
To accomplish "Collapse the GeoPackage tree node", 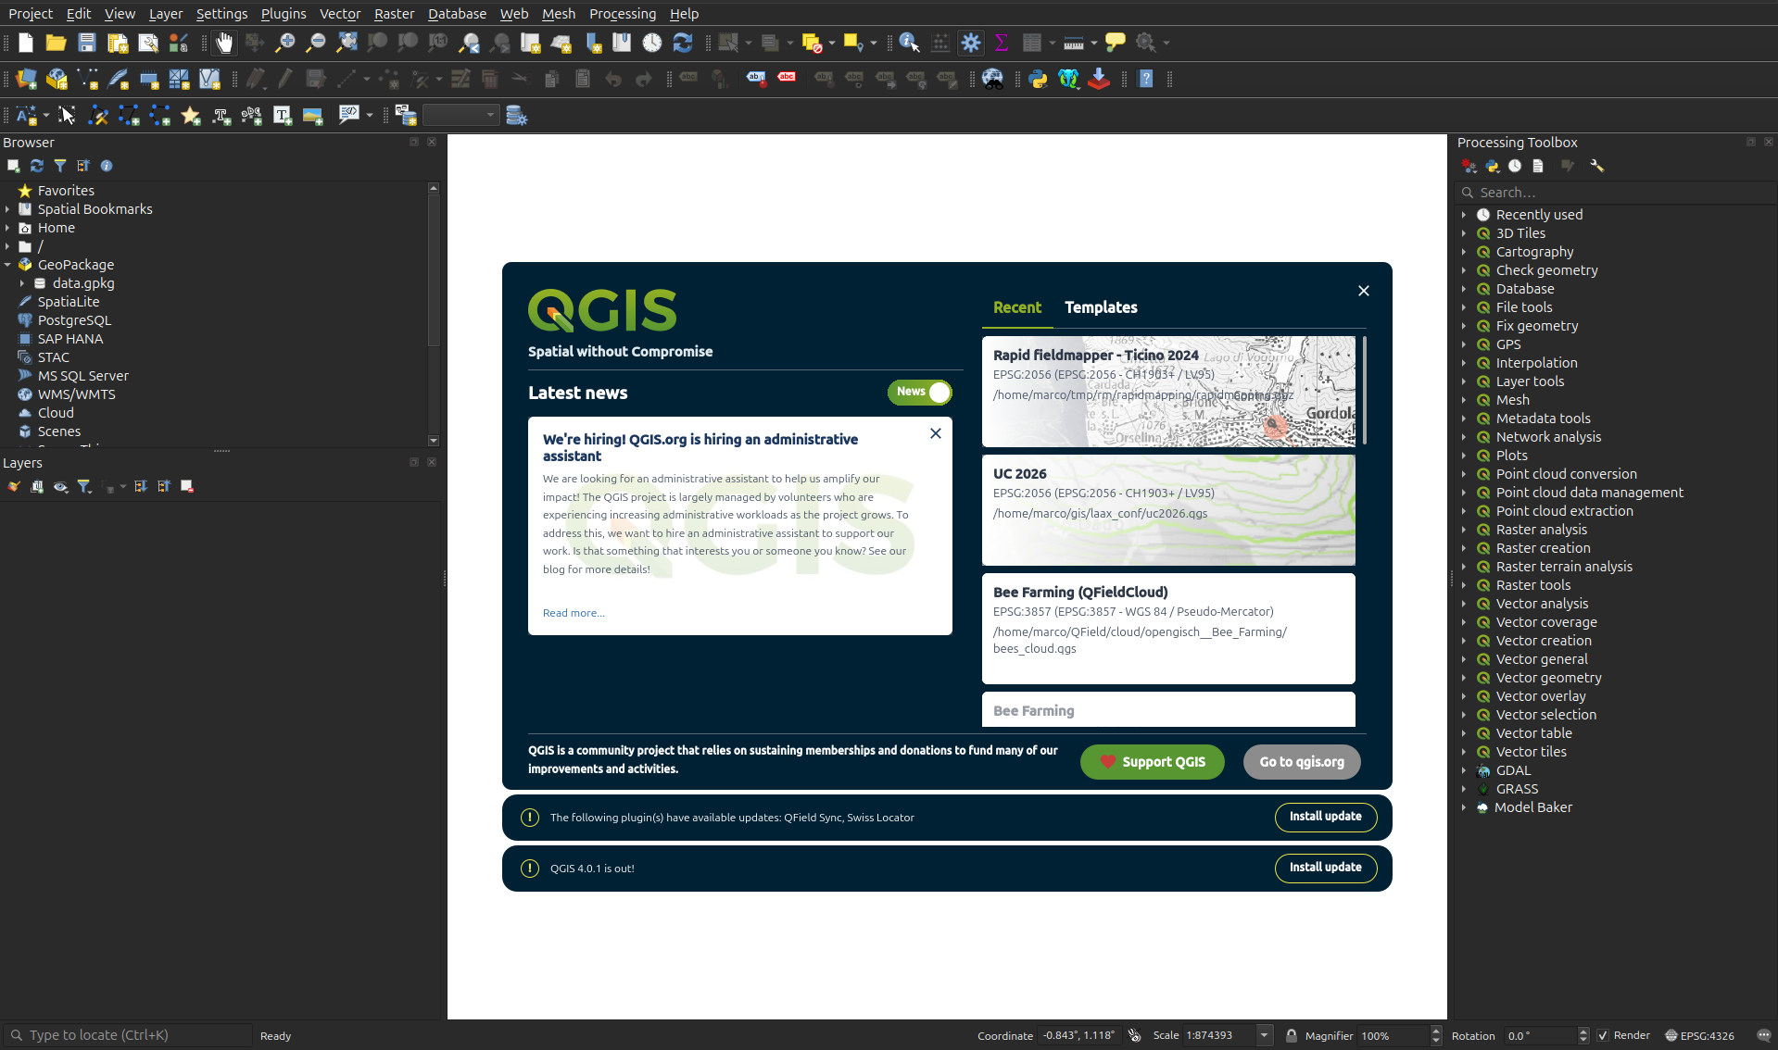I will coord(8,265).
